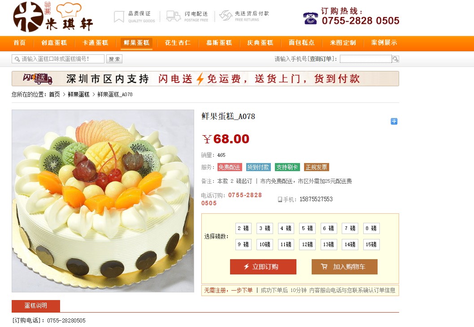Click the blue plus share icon

[x=394, y=121]
